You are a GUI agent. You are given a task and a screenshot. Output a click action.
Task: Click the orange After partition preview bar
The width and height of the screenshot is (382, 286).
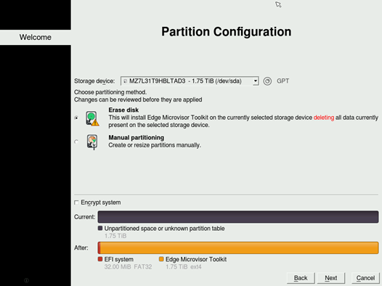239,248
